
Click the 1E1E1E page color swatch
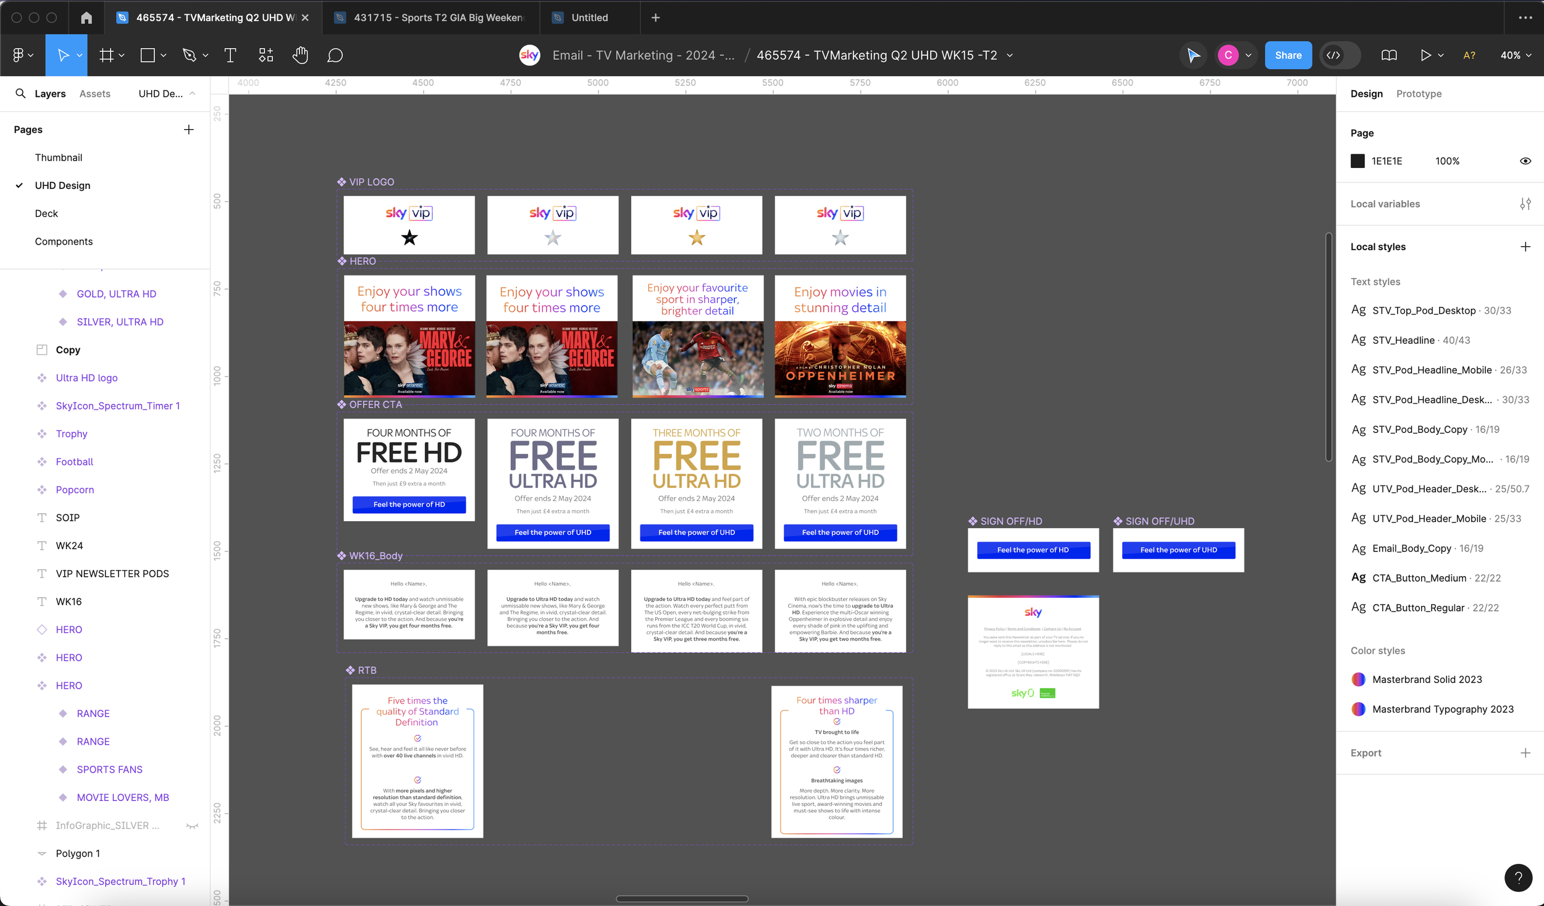1357,161
